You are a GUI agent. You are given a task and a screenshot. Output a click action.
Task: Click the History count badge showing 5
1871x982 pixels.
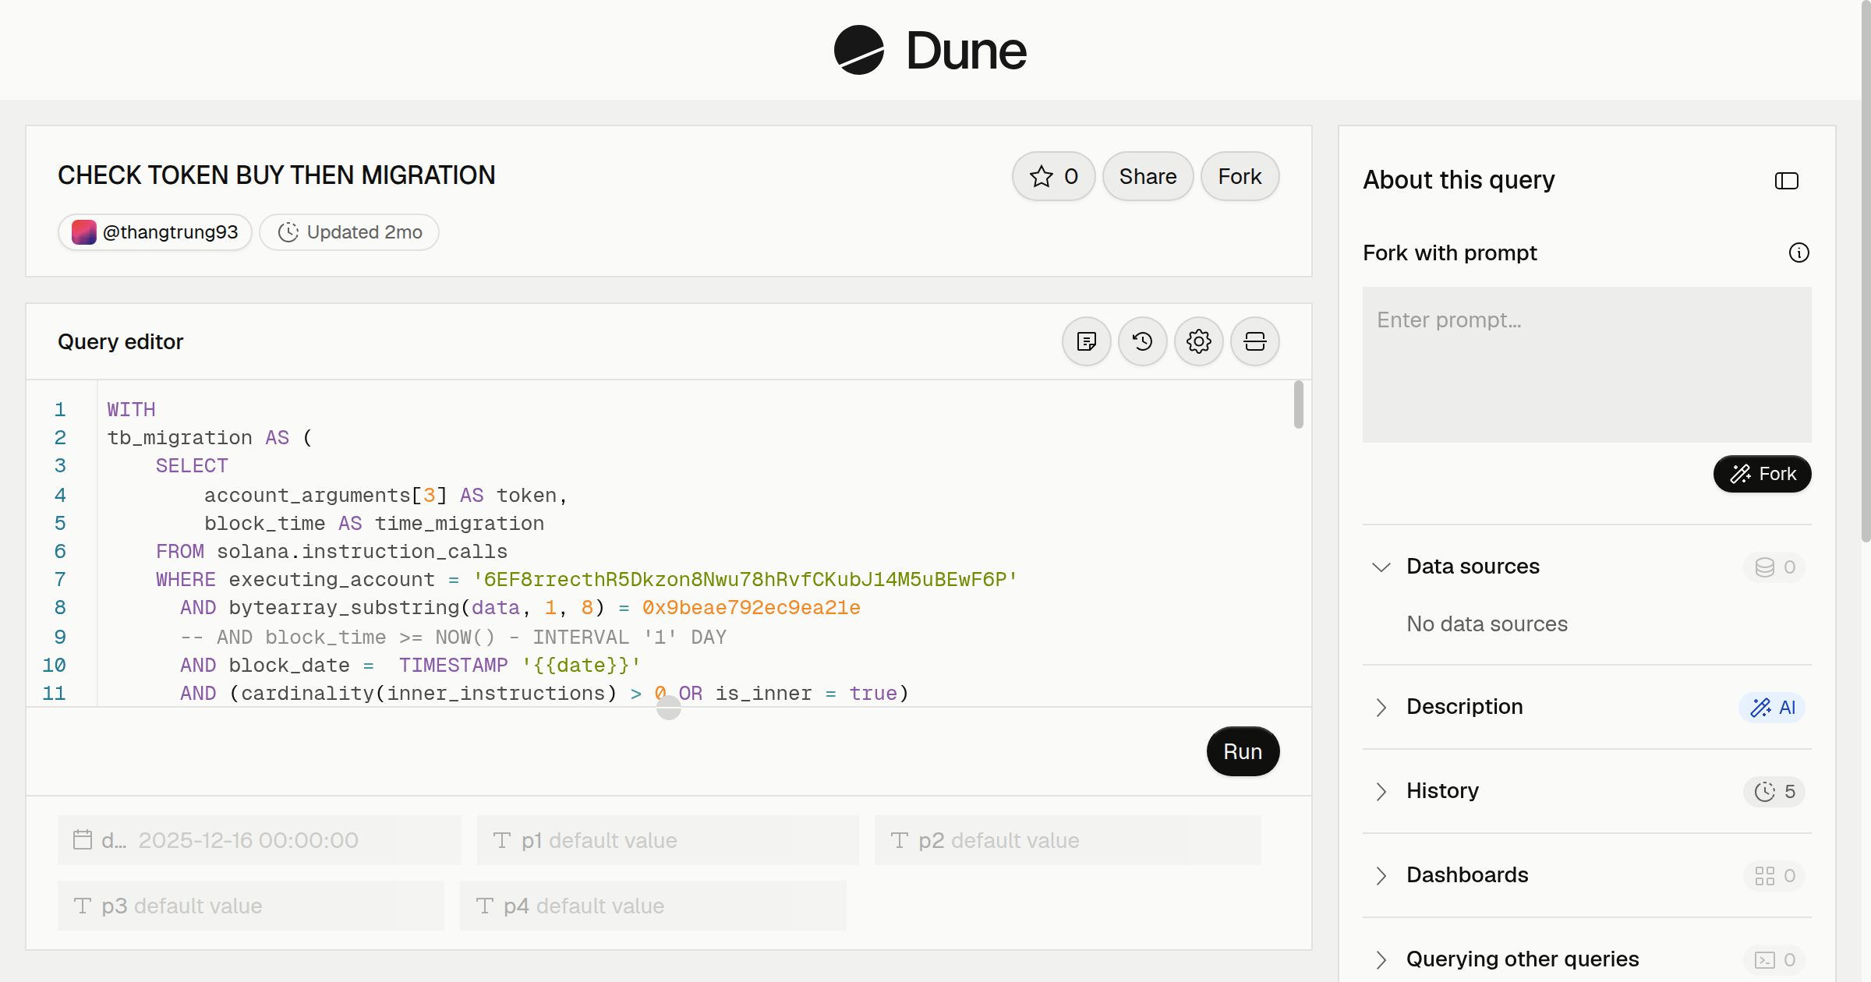[x=1774, y=792]
